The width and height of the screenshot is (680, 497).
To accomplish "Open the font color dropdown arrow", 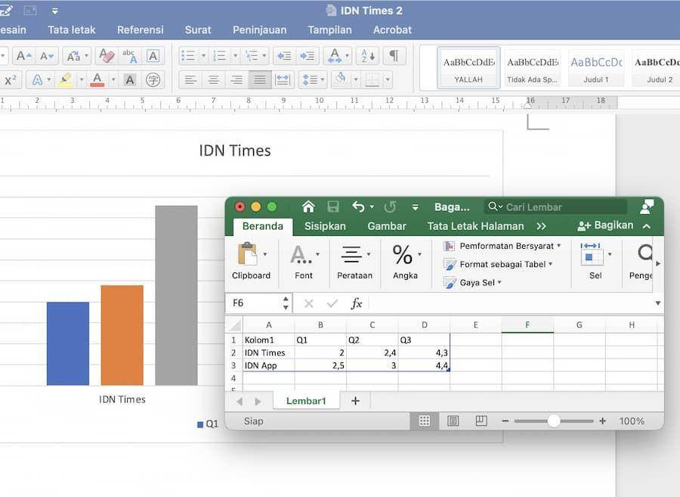I will point(113,80).
